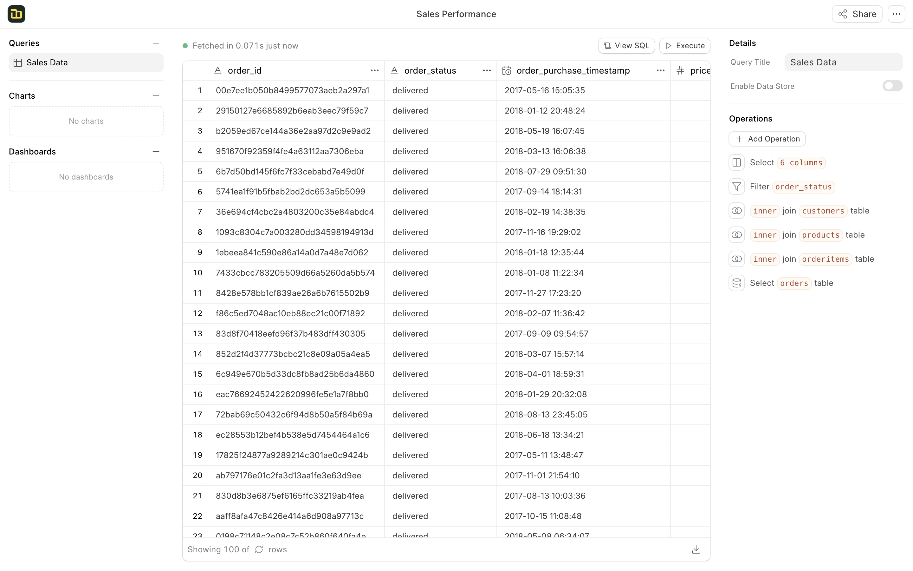Click the View SQL button
This screenshot has height=571, width=913.
pyautogui.click(x=626, y=46)
